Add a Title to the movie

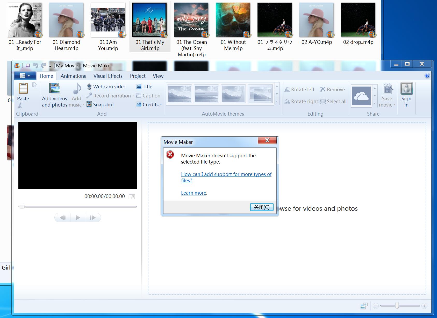point(144,87)
